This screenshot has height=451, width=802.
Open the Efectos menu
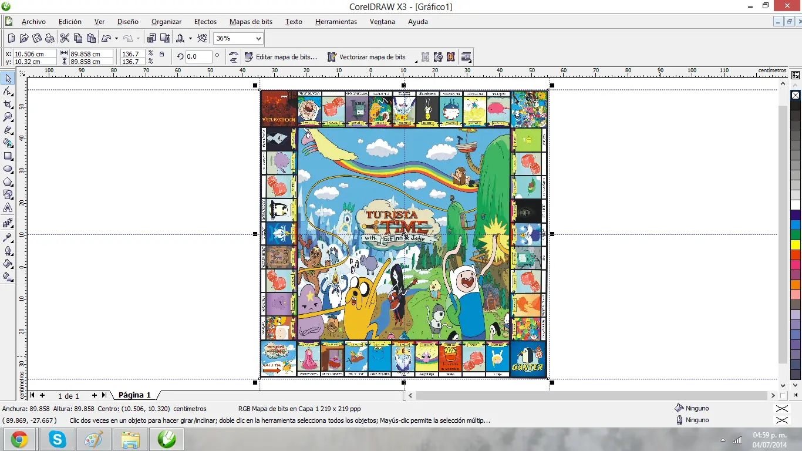(x=205, y=22)
